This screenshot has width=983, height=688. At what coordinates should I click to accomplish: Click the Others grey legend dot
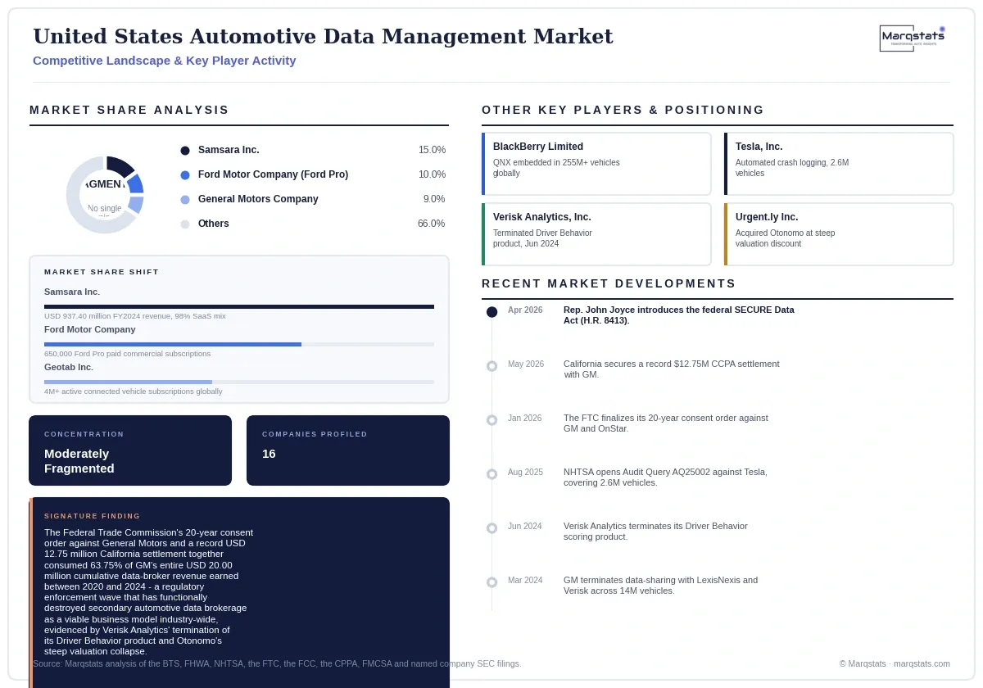pos(185,224)
